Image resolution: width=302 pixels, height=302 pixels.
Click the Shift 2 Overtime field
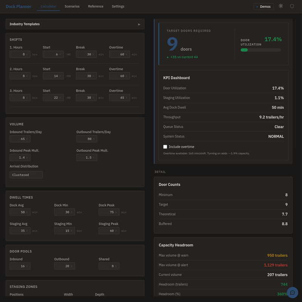click(x=119, y=76)
